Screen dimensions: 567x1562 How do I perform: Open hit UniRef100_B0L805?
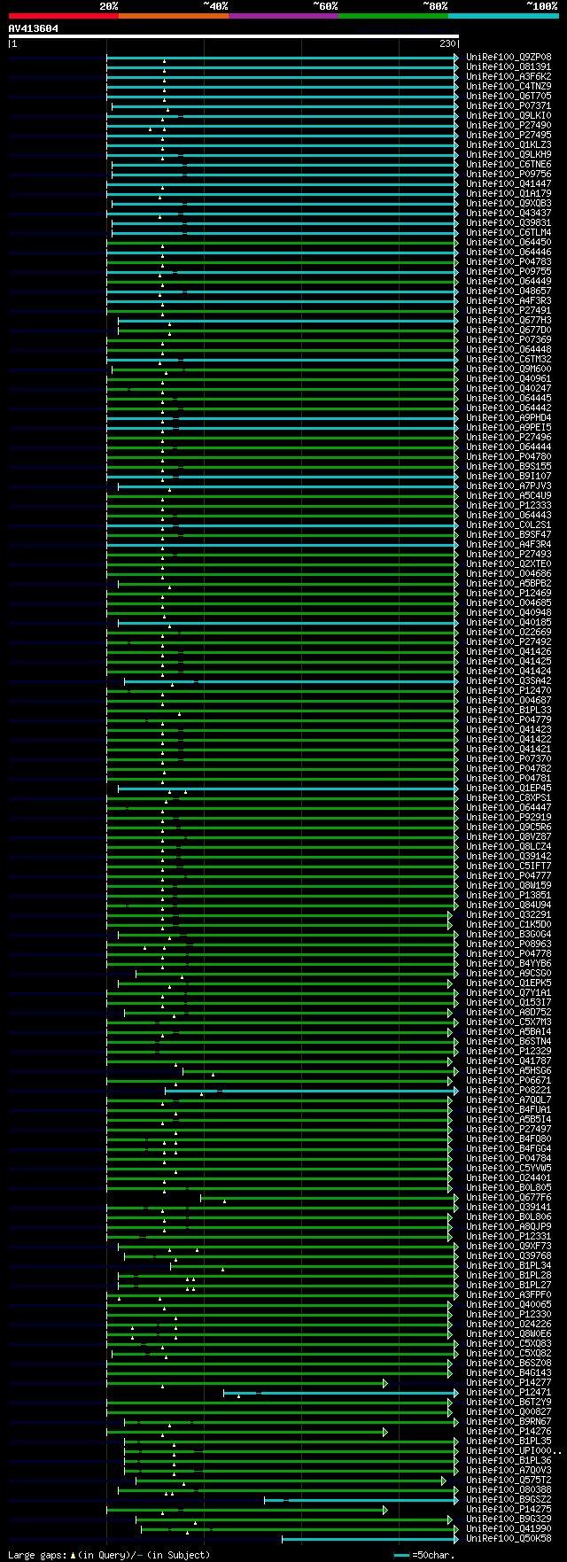(x=509, y=1188)
